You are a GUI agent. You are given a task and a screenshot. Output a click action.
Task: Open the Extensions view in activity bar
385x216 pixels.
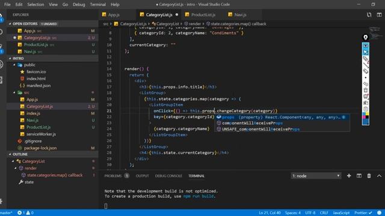point(1,80)
